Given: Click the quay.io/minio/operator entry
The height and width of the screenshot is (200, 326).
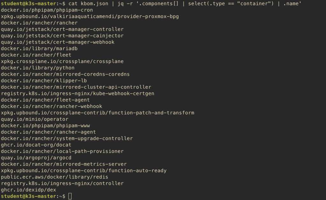Looking at the screenshot, I should click(35, 119).
